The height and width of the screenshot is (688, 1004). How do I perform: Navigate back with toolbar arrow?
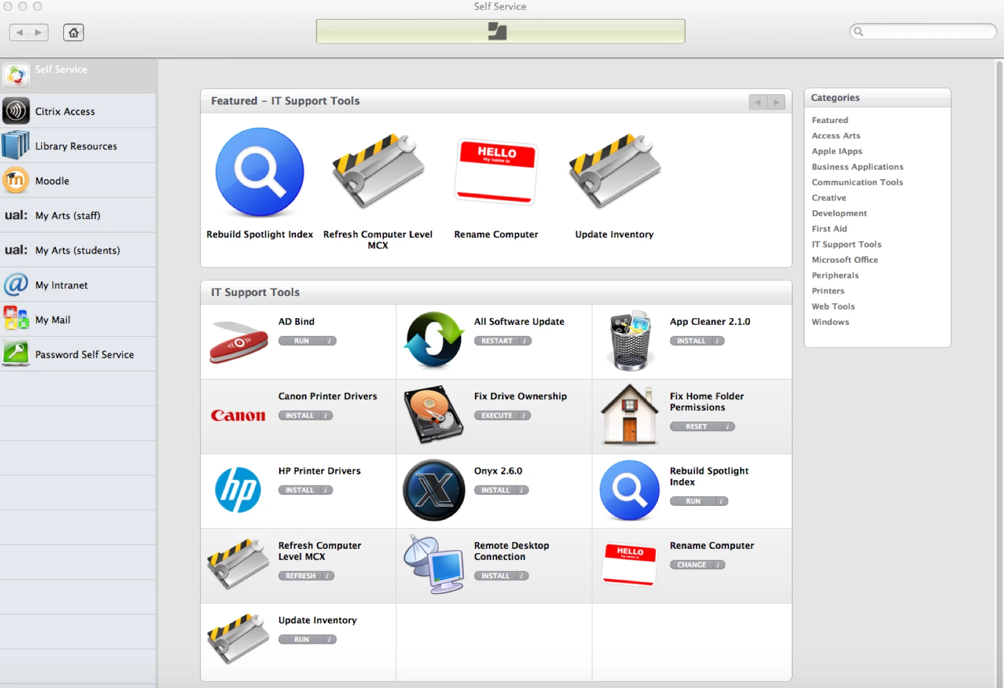click(x=20, y=32)
